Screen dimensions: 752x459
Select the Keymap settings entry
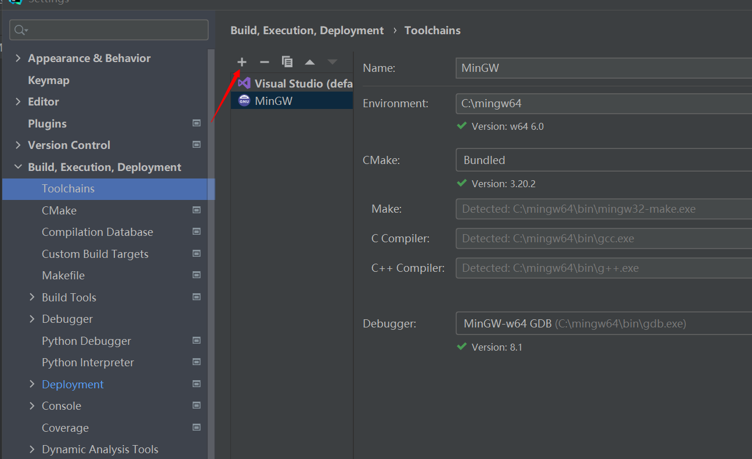point(49,80)
